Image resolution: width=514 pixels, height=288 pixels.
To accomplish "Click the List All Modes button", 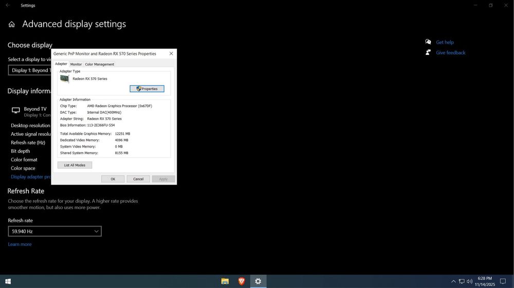I will pyautogui.click(x=75, y=165).
